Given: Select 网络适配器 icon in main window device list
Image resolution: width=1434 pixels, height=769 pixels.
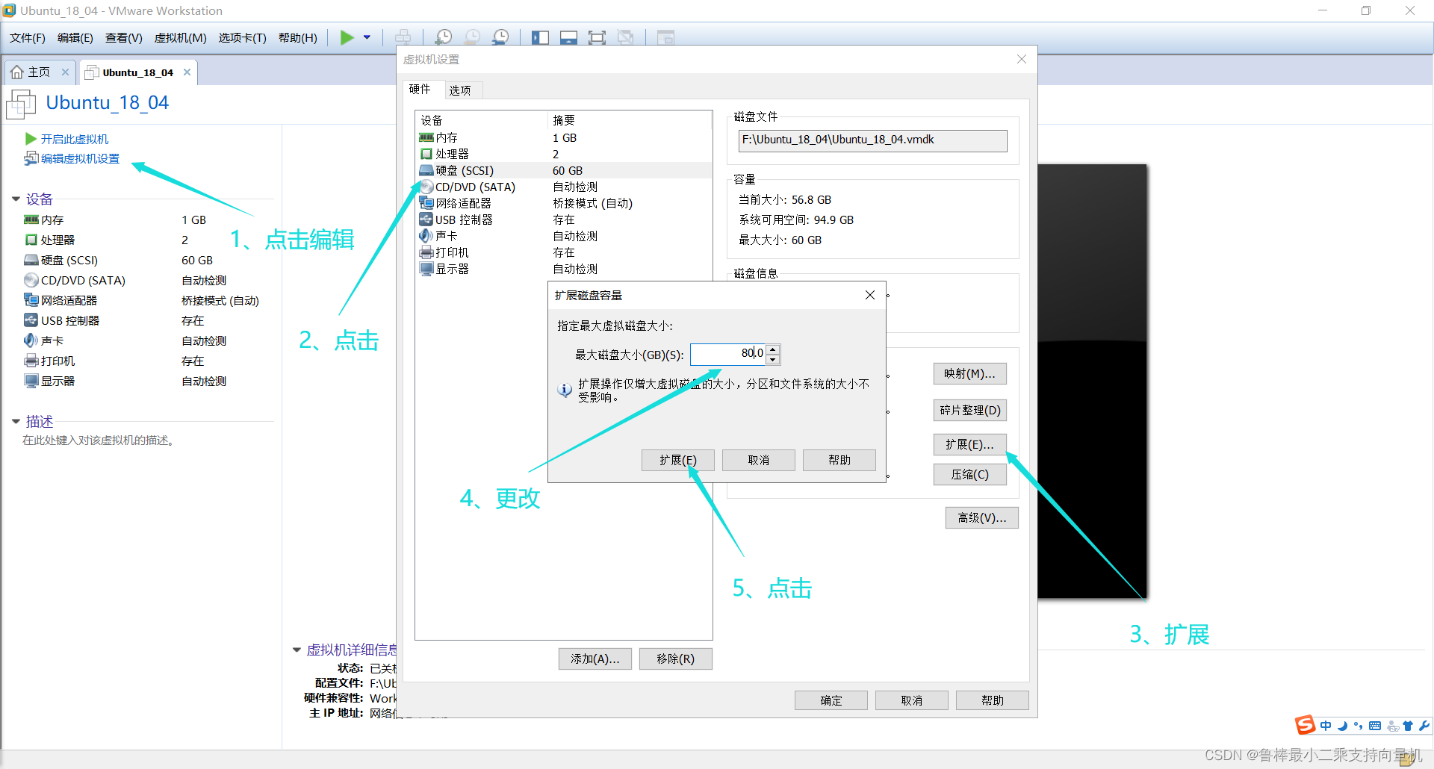Looking at the screenshot, I should (x=31, y=300).
